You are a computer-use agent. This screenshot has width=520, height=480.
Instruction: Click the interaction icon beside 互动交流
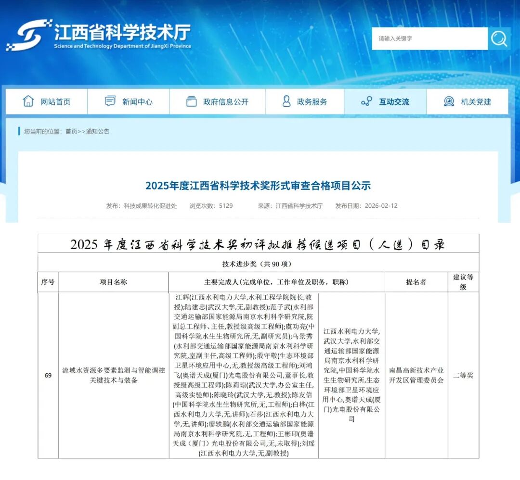point(366,101)
